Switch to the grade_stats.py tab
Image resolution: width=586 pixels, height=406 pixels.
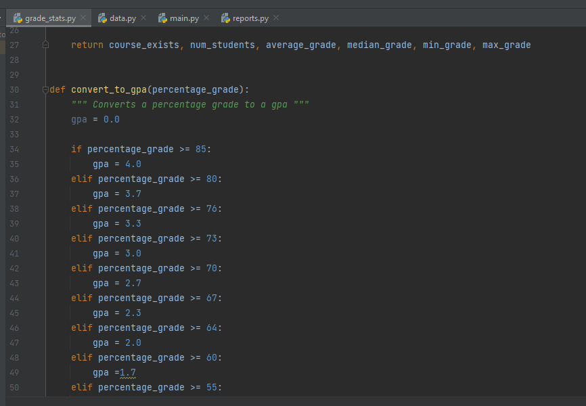point(50,18)
